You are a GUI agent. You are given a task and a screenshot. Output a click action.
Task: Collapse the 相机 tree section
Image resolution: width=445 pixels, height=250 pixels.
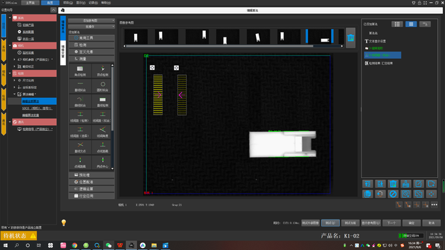click(x=10, y=45)
